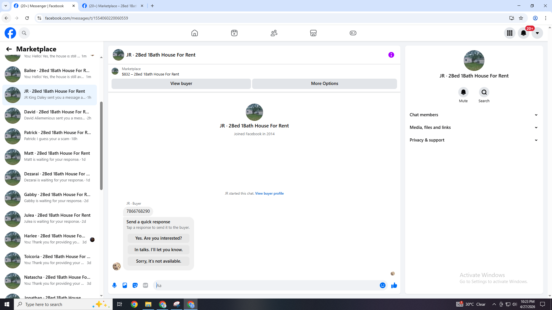Screen dimensions: 552x310
Task: Switch to the Messenger | Facebook tab
Action: (x=45, y=6)
